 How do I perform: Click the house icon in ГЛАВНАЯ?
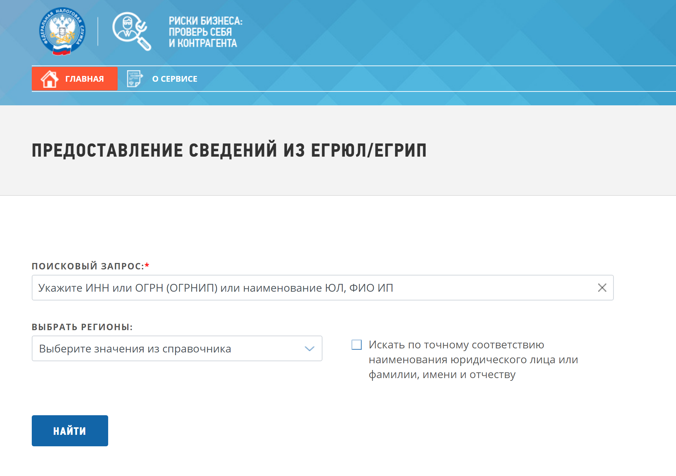(x=49, y=79)
